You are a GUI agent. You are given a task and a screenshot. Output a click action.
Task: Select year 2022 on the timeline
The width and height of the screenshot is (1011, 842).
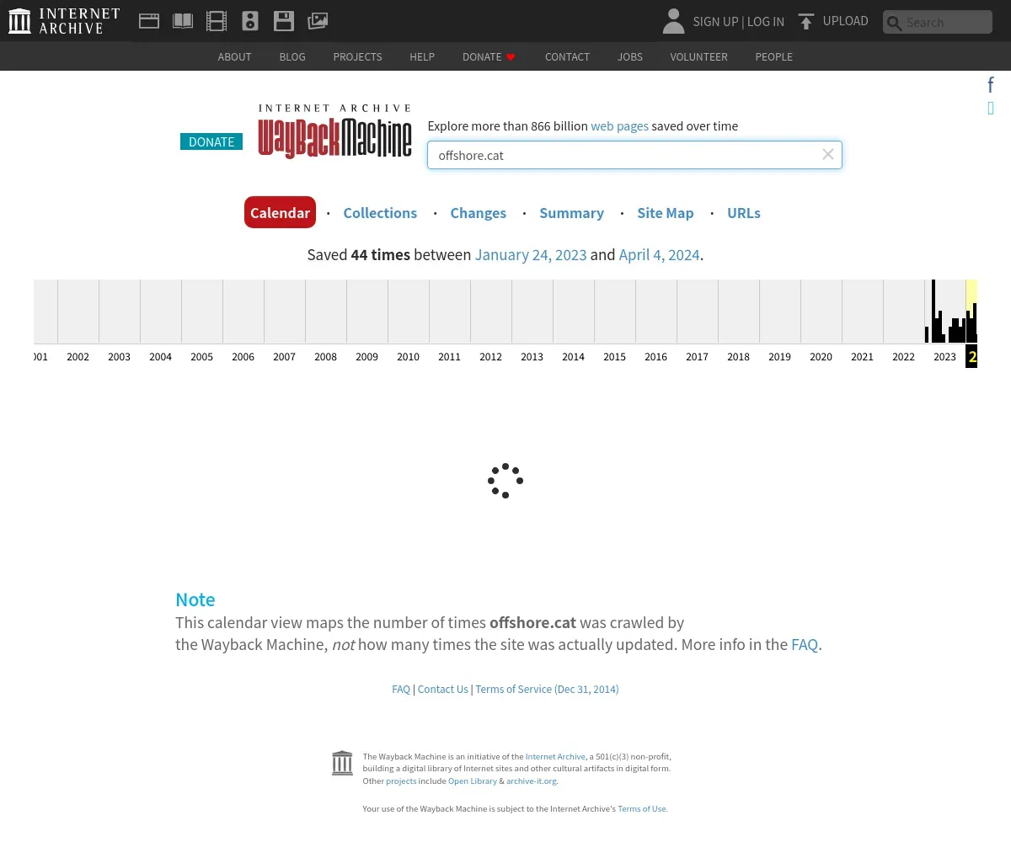click(903, 357)
